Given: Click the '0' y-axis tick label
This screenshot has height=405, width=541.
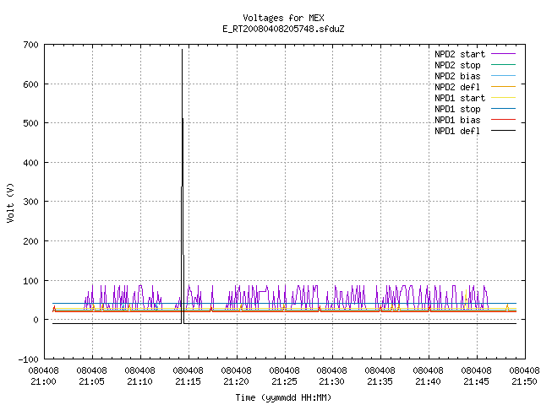Looking at the screenshot, I should pyautogui.click(x=36, y=320).
